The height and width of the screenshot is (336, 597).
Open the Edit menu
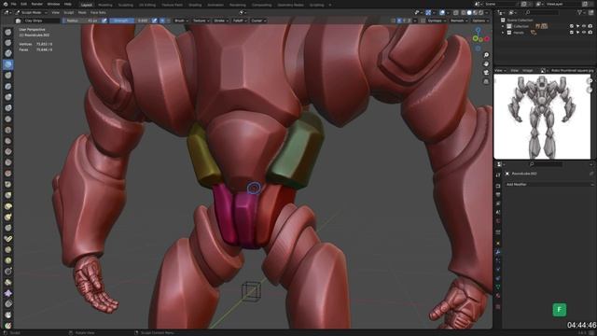pyautogui.click(x=23, y=4)
